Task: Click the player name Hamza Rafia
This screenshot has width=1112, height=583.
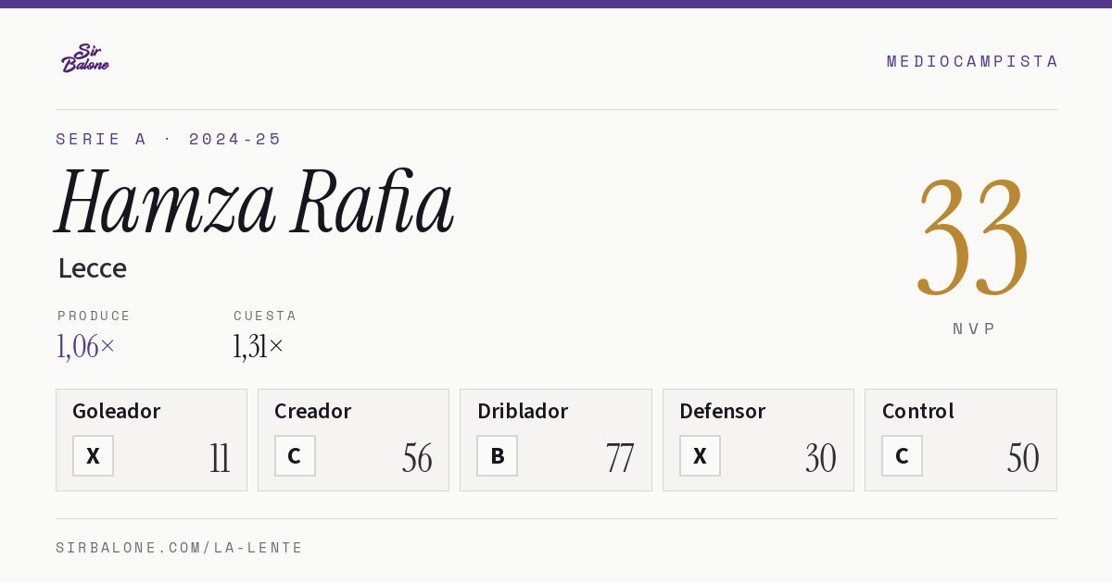Action: click(255, 203)
